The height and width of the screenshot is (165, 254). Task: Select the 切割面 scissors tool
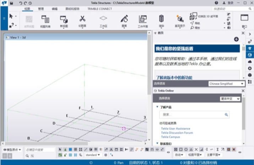point(82,20)
